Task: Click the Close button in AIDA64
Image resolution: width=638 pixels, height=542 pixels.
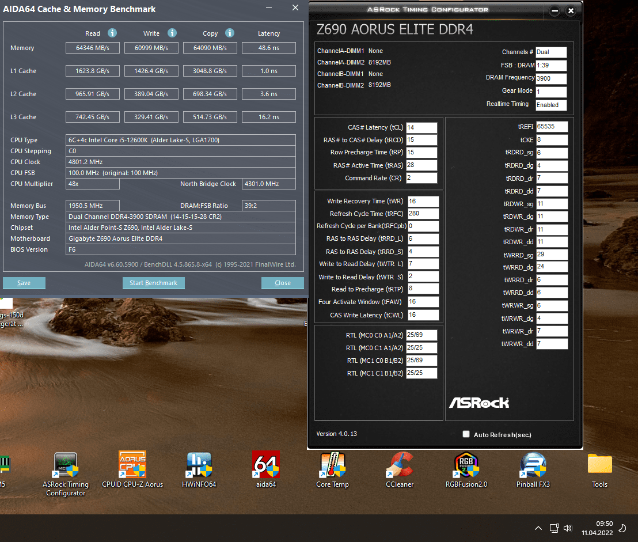Action: (x=282, y=283)
